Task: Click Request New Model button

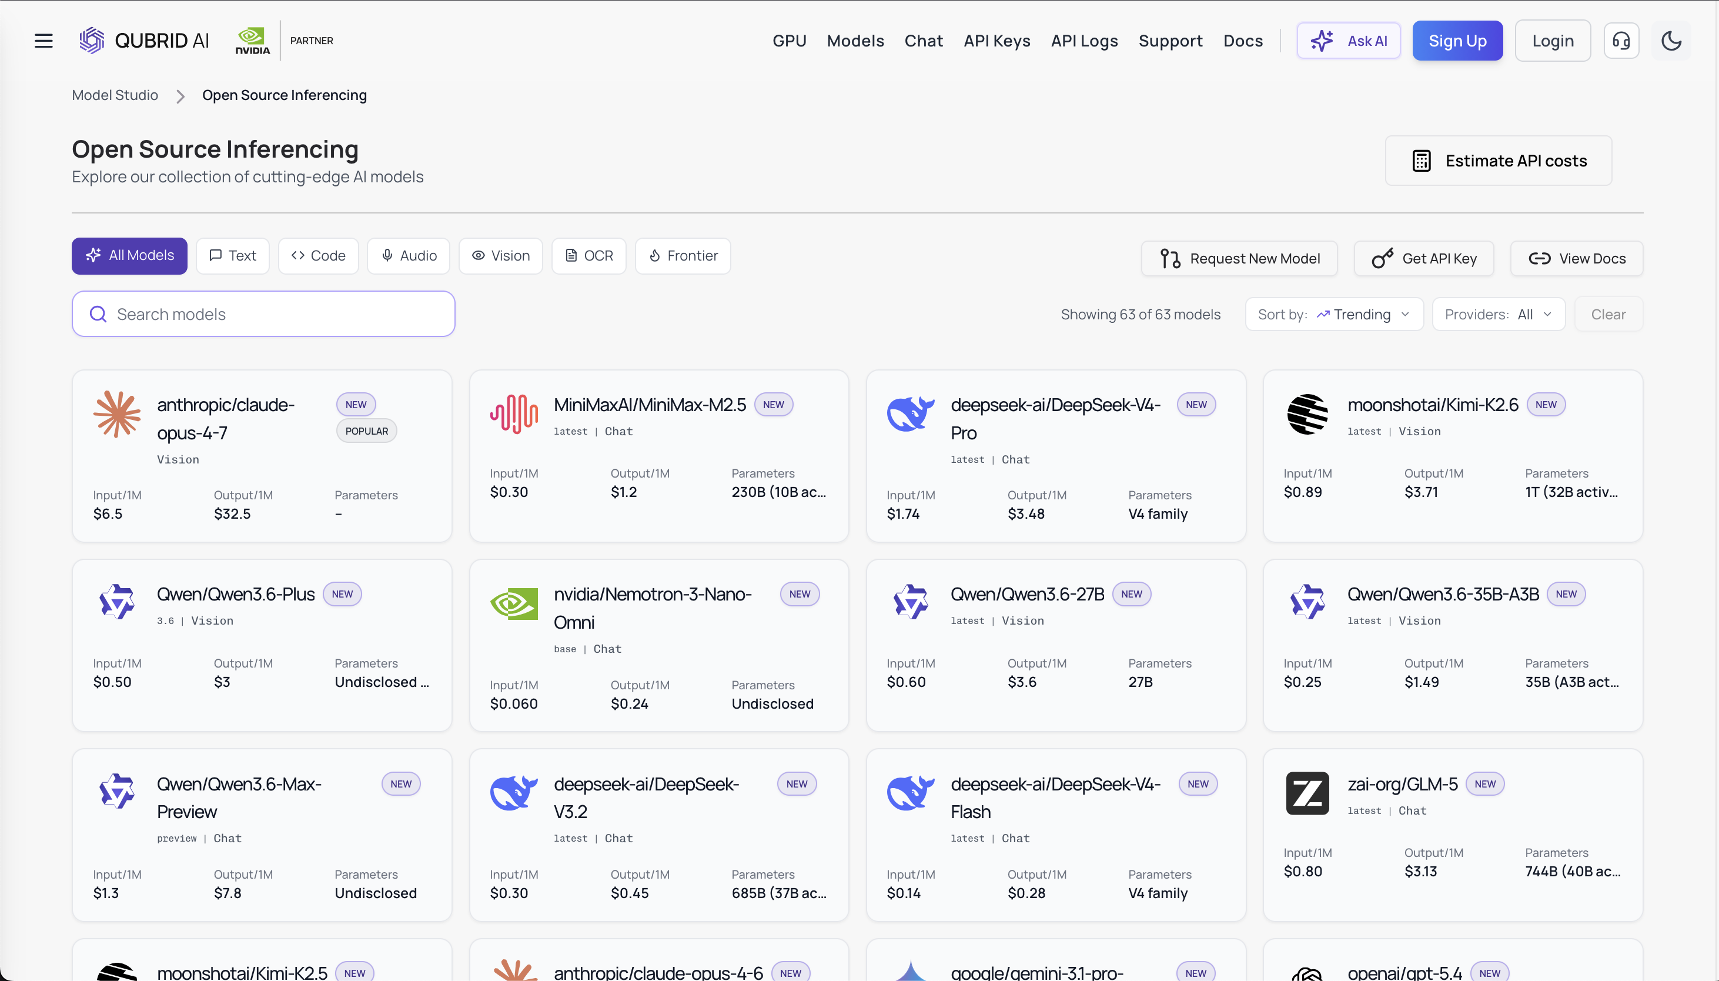Action: click(x=1239, y=258)
